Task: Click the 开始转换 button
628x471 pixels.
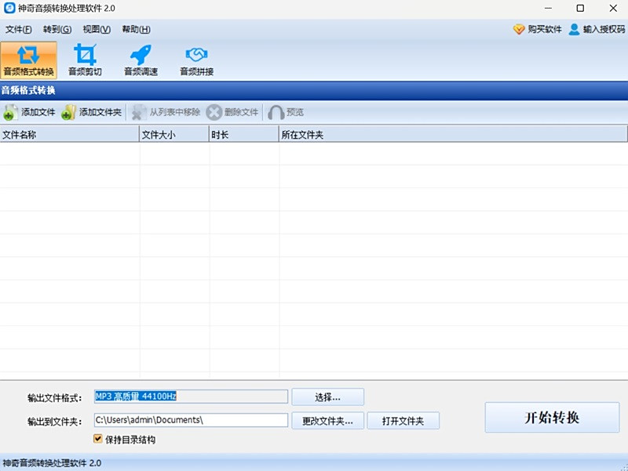Action: click(552, 418)
